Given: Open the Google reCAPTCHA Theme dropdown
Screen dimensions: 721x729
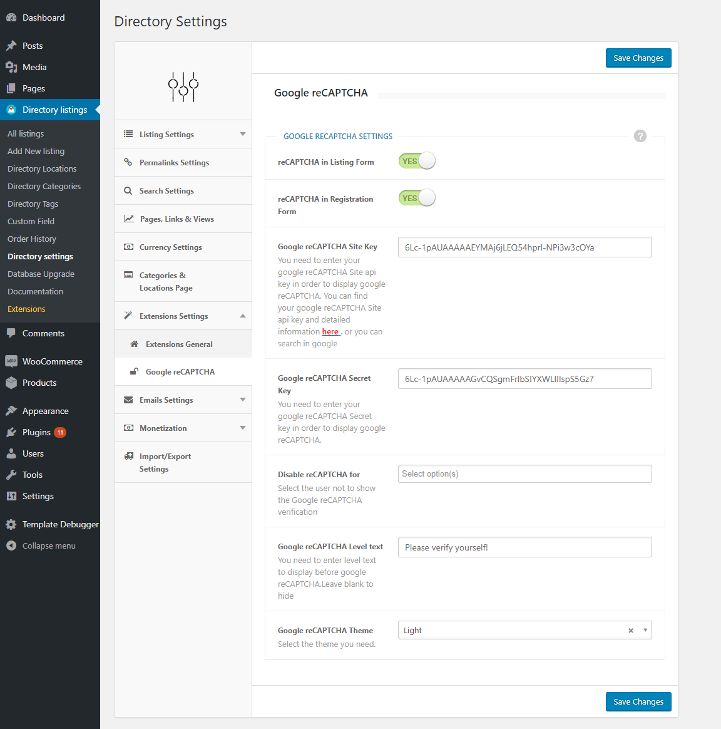Looking at the screenshot, I should tap(645, 630).
